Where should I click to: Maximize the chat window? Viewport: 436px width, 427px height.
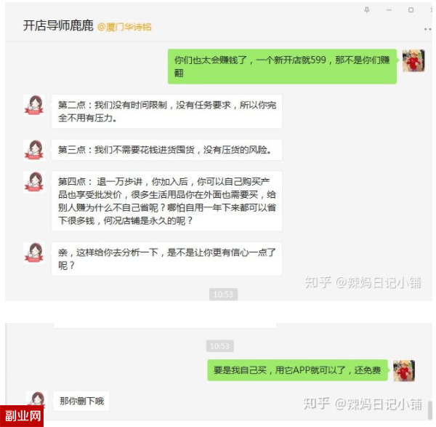tap(411, 10)
